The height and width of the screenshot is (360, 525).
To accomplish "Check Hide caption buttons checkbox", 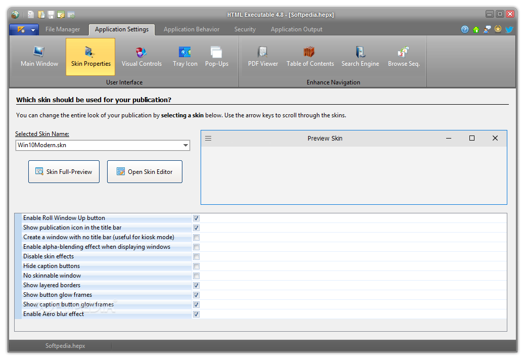I will tap(196, 266).
